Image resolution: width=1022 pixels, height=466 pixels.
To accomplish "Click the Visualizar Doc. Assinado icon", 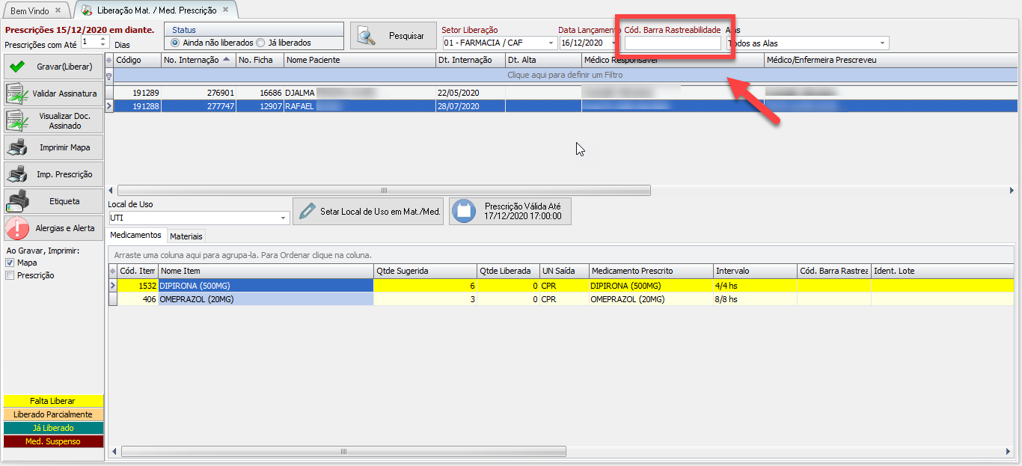I will [x=17, y=120].
